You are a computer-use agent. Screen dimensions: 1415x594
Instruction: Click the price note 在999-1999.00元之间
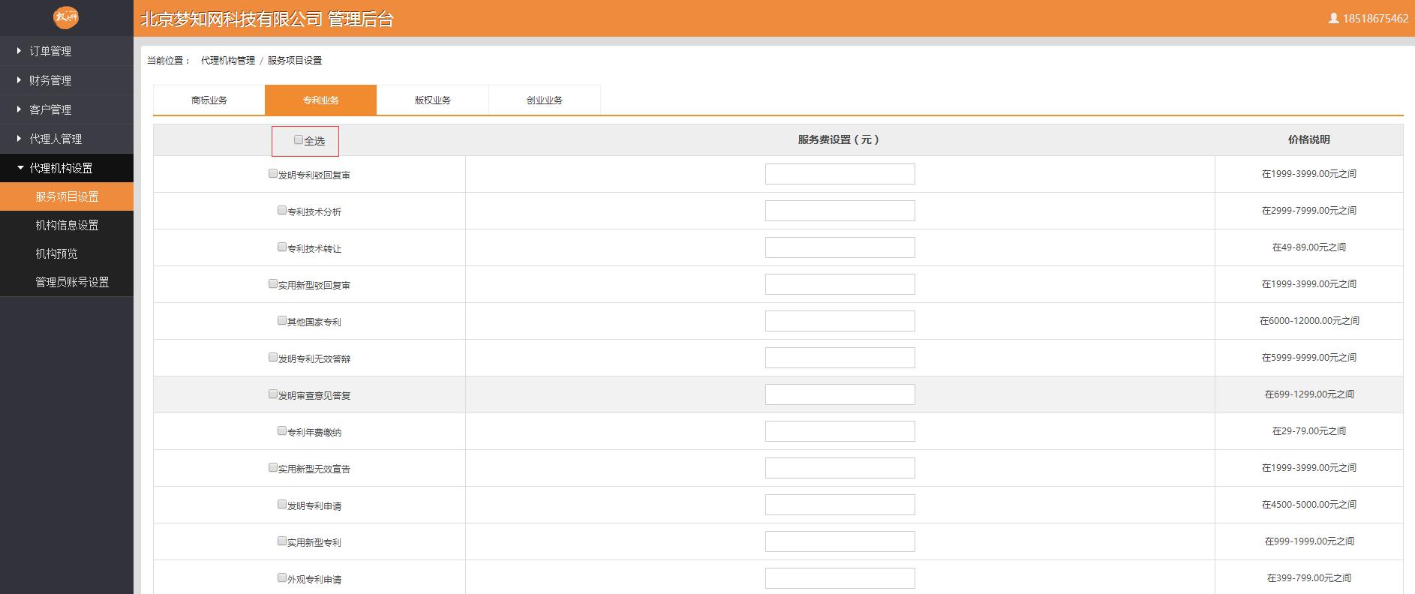coord(1309,541)
